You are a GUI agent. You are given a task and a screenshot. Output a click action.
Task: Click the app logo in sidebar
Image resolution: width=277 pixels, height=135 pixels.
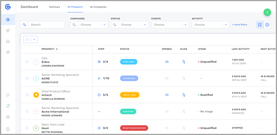(8, 7)
